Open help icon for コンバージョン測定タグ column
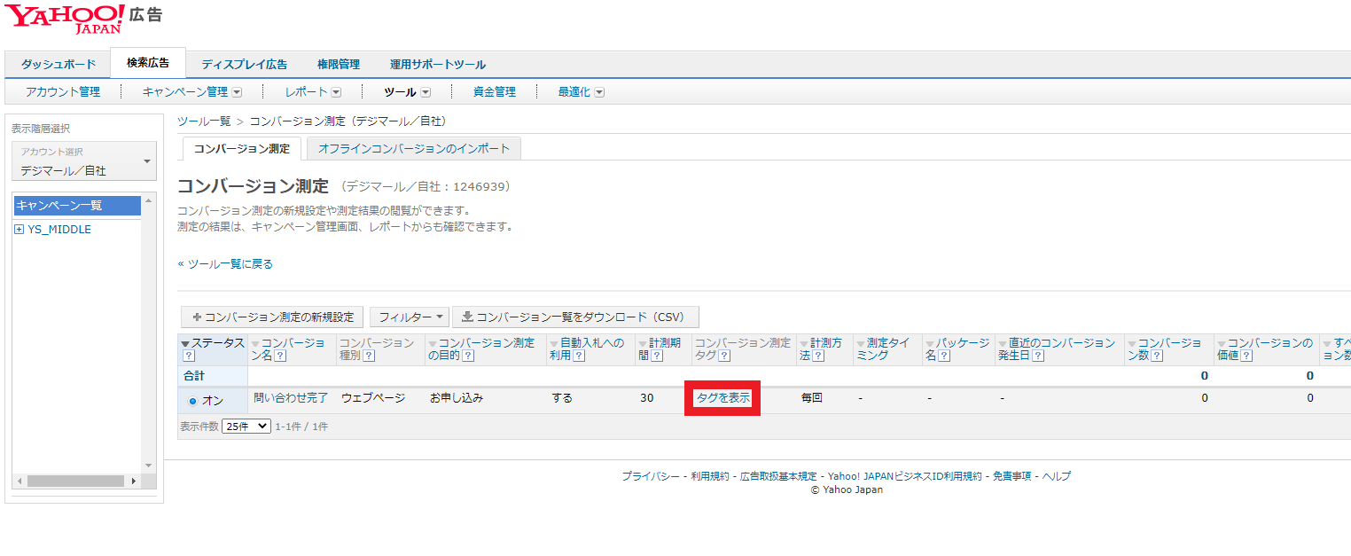The image size is (1351, 556). [724, 356]
